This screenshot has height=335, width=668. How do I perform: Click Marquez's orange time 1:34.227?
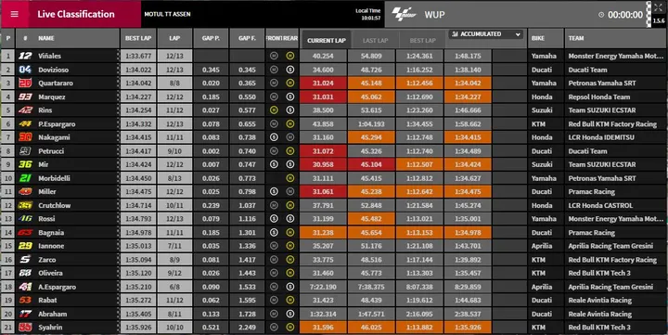click(x=468, y=97)
